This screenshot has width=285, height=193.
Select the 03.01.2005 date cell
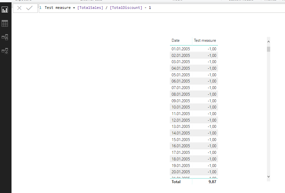click(x=181, y=62)
